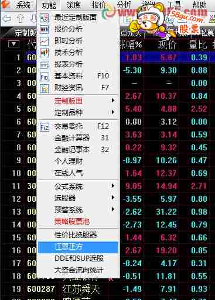The height and width of the screenshot is (300, 215).
Task: Open 即时分析 line chart icon
Action: tap(44, 41)
